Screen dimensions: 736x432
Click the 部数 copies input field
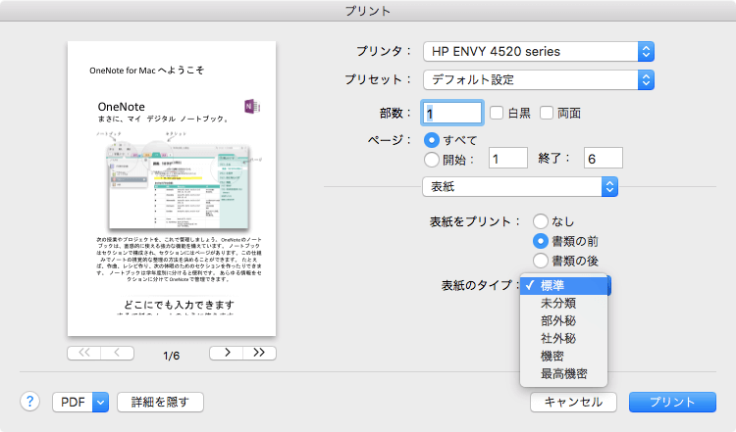pyautogui.click(x=452, y=113)
